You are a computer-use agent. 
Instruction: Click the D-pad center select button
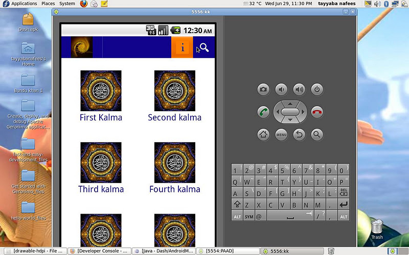(x=290, y=112)
